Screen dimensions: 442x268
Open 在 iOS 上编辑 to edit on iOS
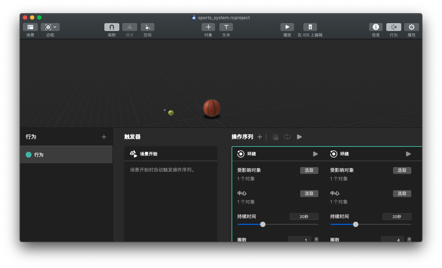pyautogui.click(x=310, y=27)
